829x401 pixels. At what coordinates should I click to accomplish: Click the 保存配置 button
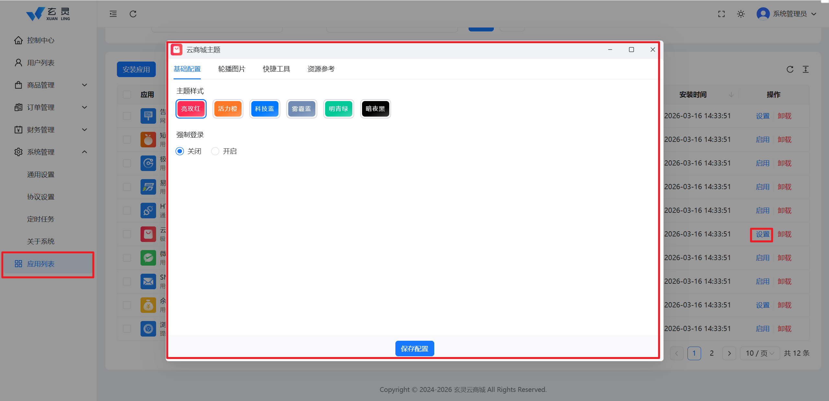[414, 349]
